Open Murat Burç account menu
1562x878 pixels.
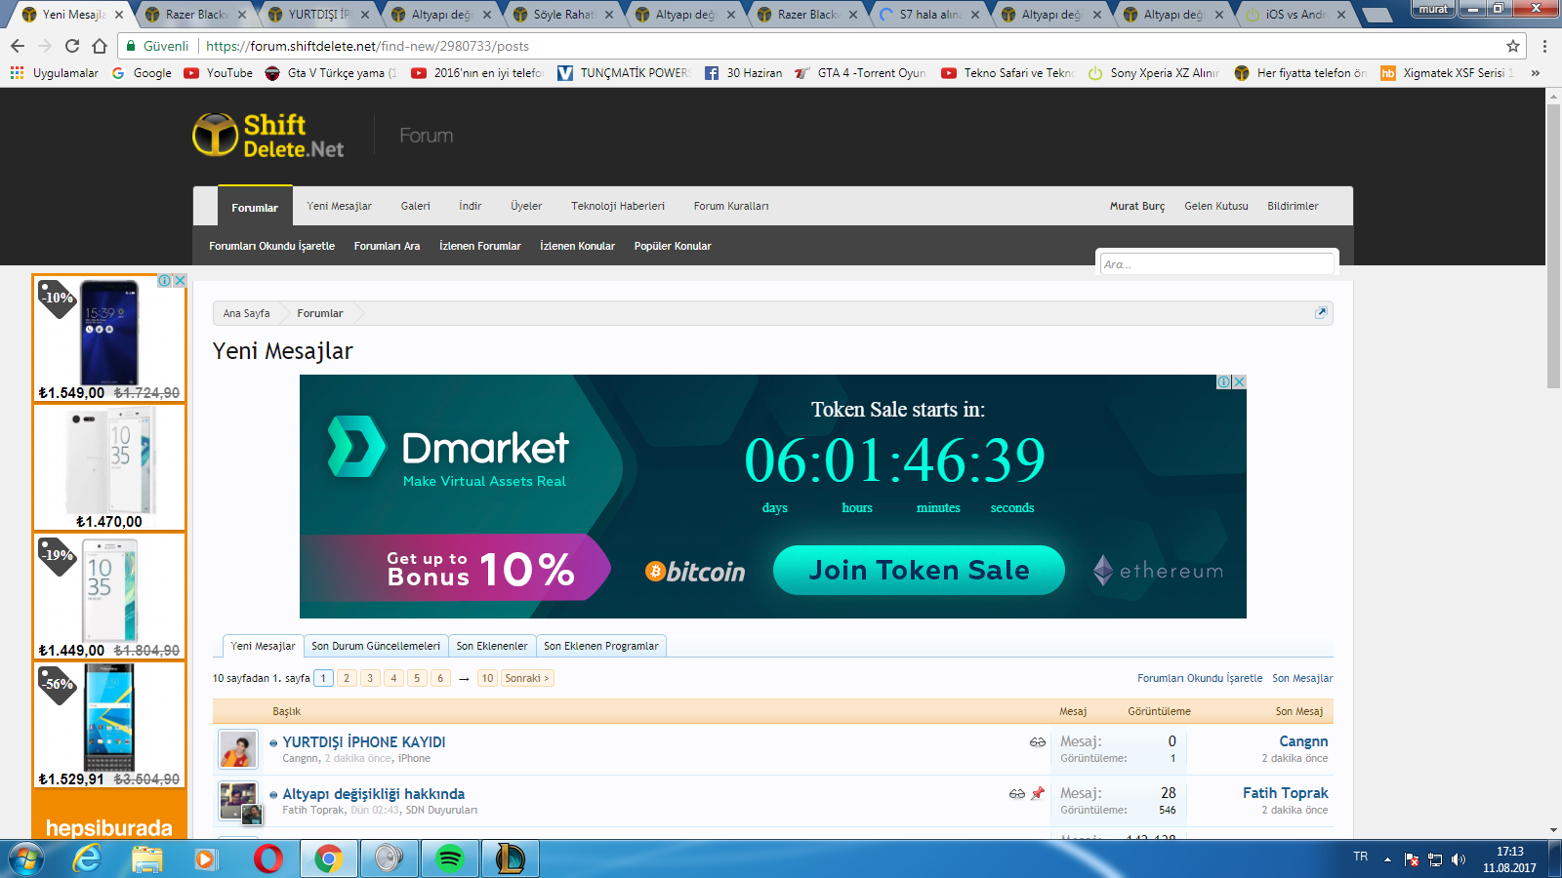[1137, 206]
